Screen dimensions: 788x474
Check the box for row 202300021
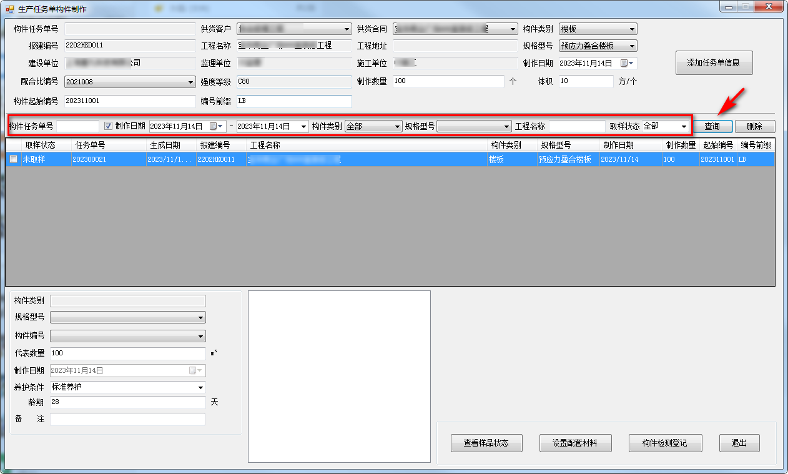tap(13, 159)
